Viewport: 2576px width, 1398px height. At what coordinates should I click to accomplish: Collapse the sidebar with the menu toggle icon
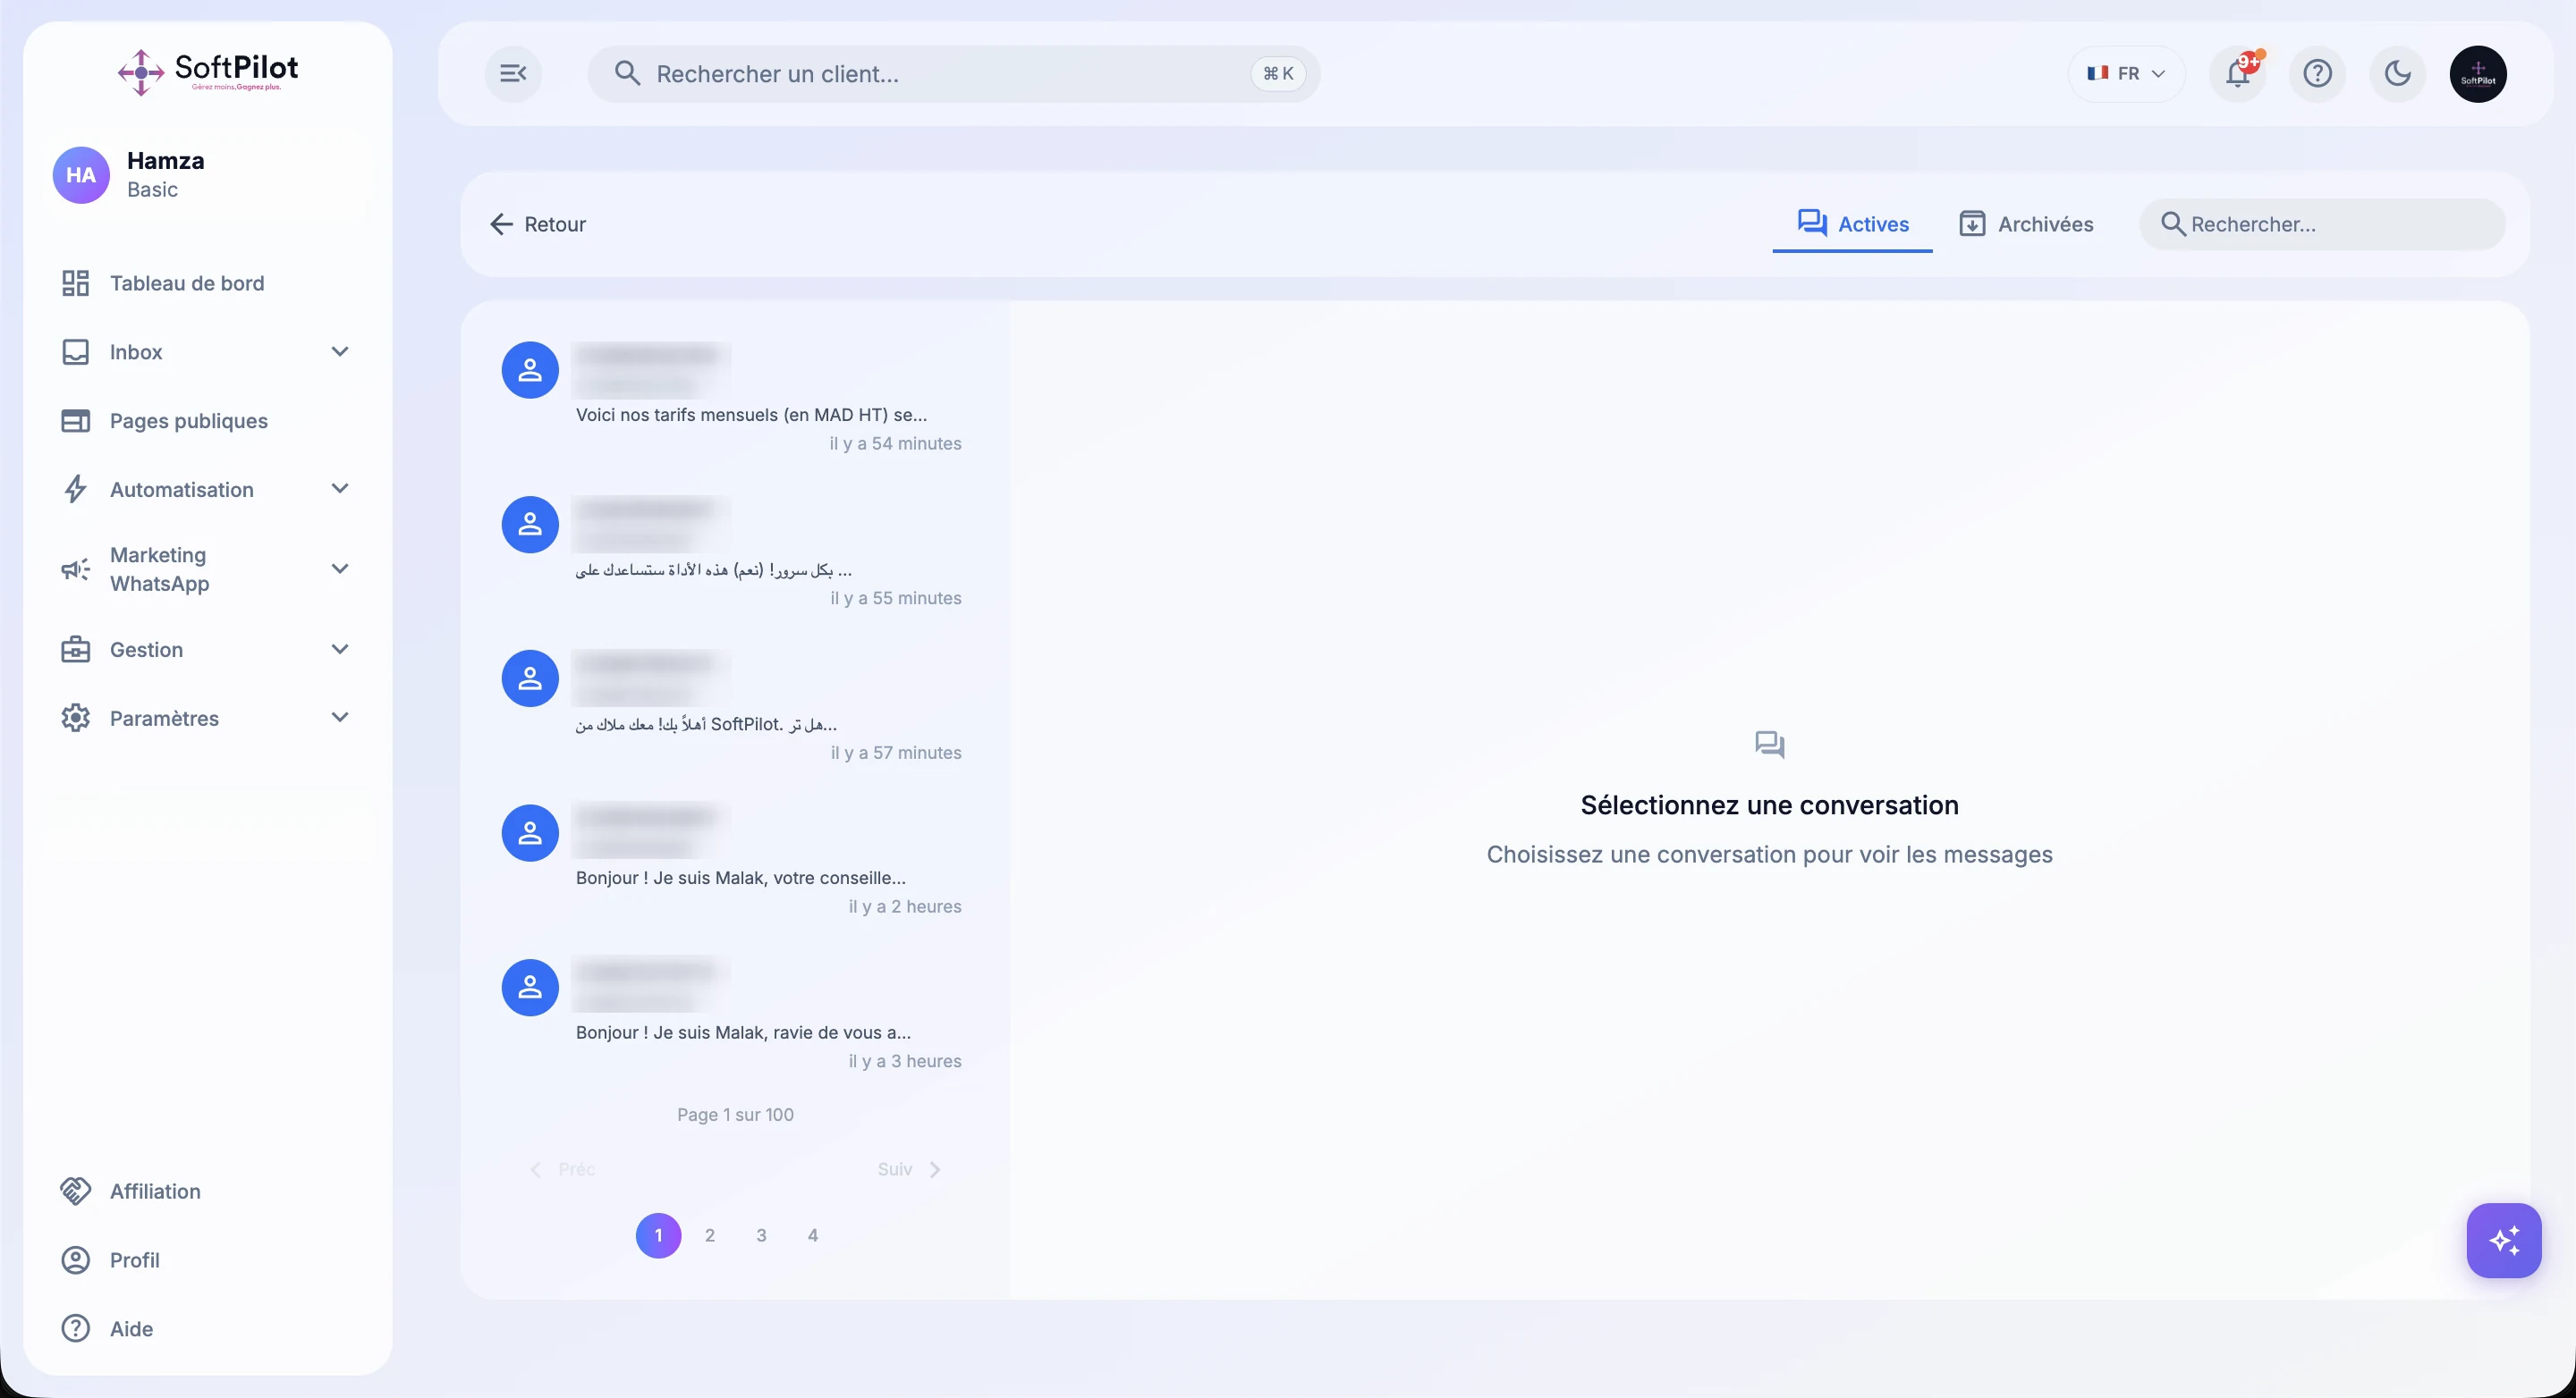(x=513, y=74)
